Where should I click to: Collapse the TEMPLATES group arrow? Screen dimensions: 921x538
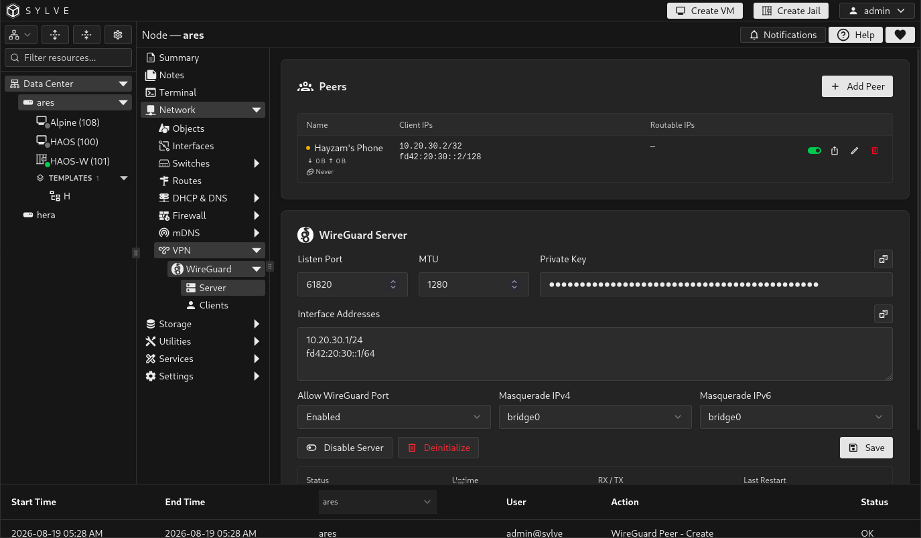[x=123, y=178]
